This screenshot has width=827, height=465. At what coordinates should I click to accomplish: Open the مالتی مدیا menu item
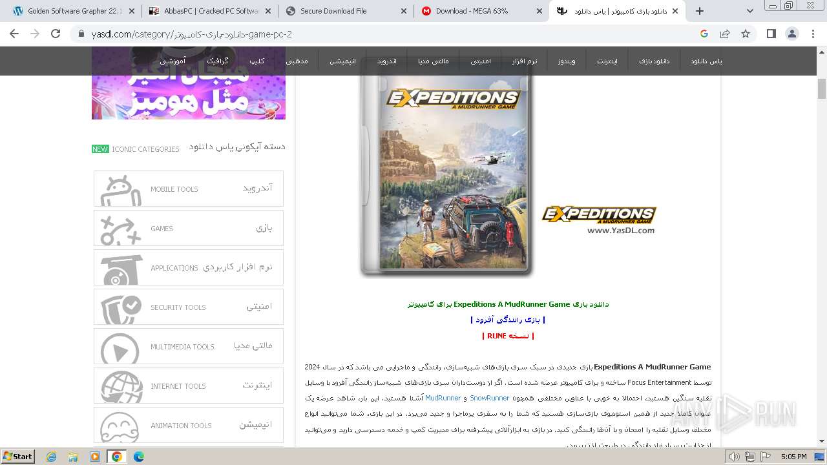[x=433, y=61]
